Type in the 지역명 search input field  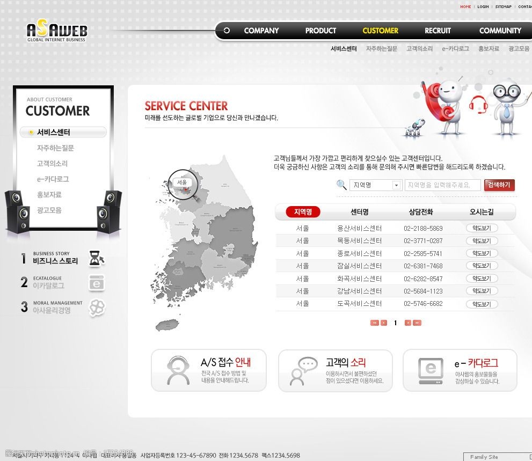(x=442, y=185)
